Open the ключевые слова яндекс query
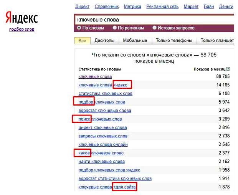The height and width of the screenshot is (195, 238). click(x=103, y=85)
